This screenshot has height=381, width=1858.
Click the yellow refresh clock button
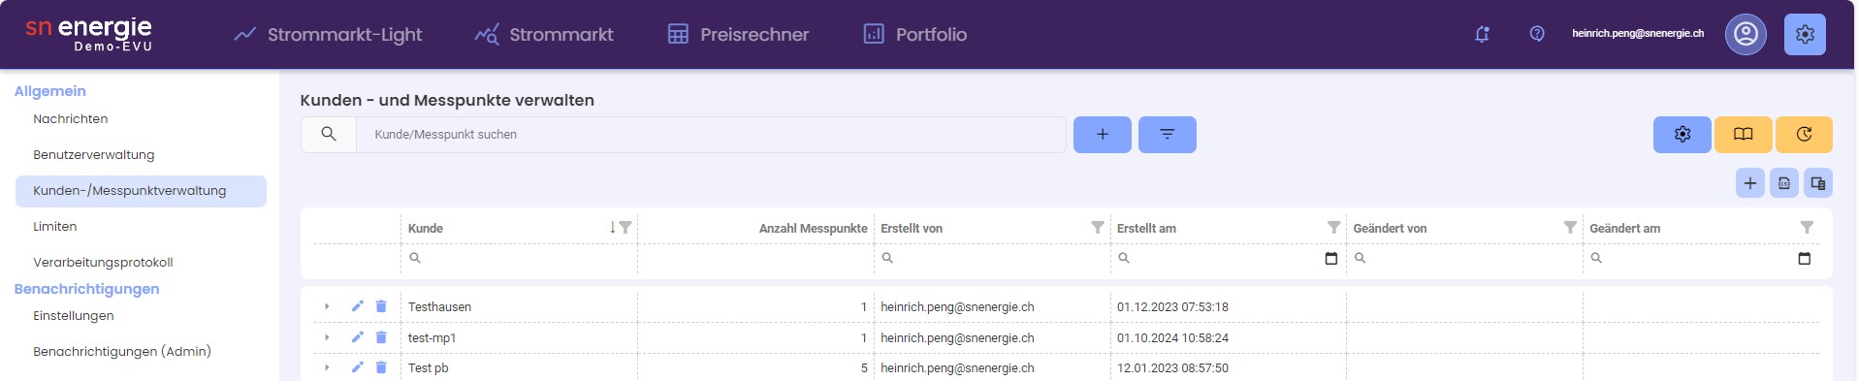[1804, 135]
